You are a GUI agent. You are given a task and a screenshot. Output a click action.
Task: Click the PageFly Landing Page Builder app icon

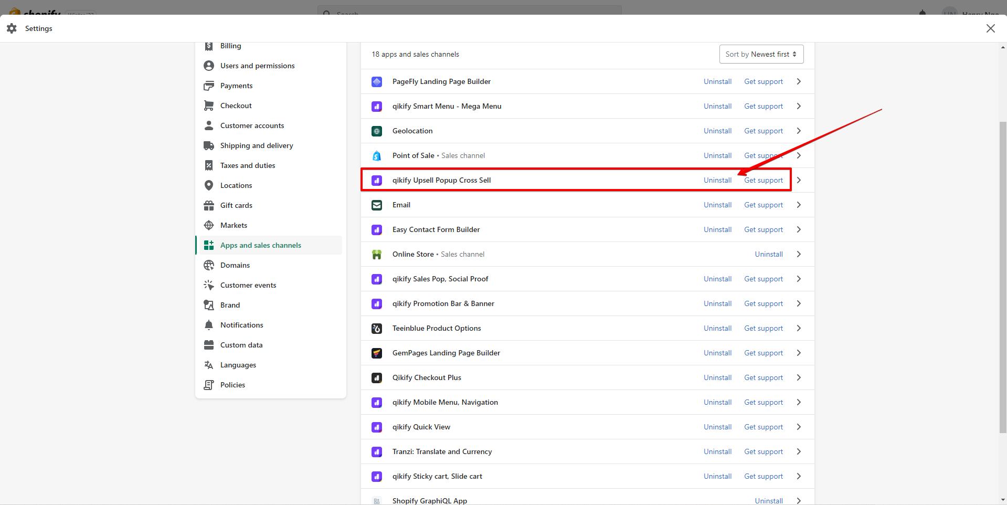(377, 82)
